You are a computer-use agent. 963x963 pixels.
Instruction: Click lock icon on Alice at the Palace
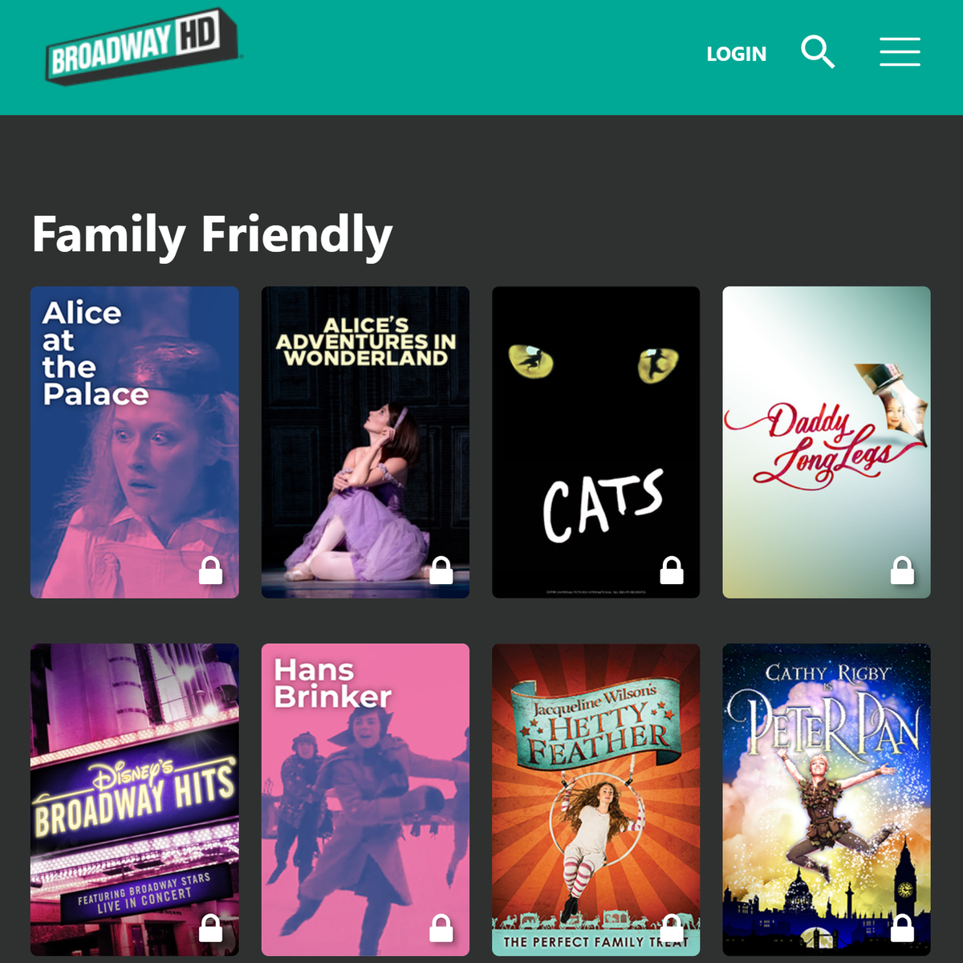pyautogui.click(x=210, y=571)
